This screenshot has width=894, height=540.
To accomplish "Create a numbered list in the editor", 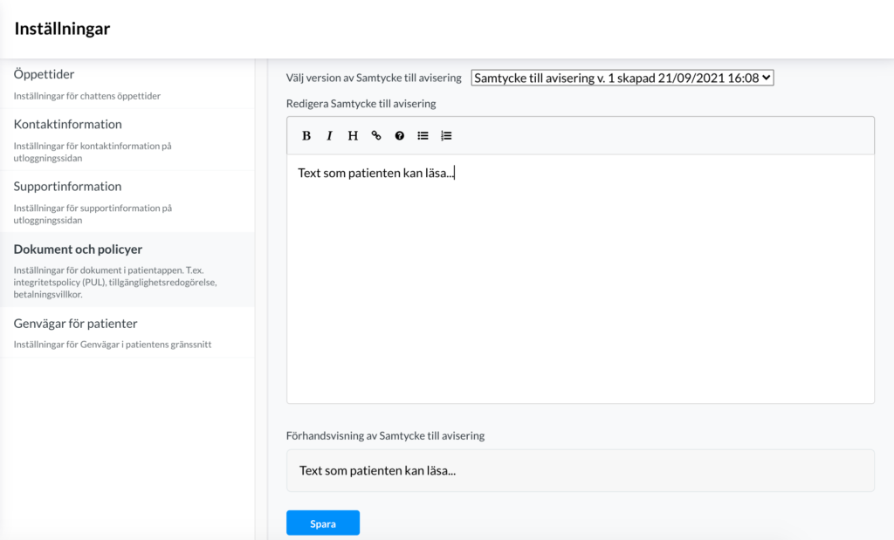I will pos(446,135).
